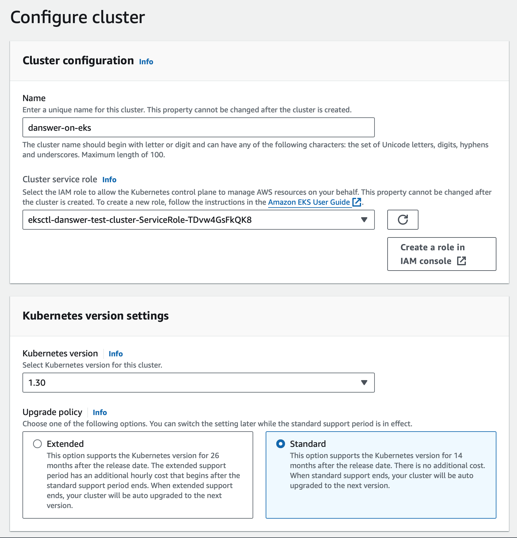The width and height of the screenshot is (517, 538).
Task: Click Info next to Cluster configuration
Action: click(146, 61)
